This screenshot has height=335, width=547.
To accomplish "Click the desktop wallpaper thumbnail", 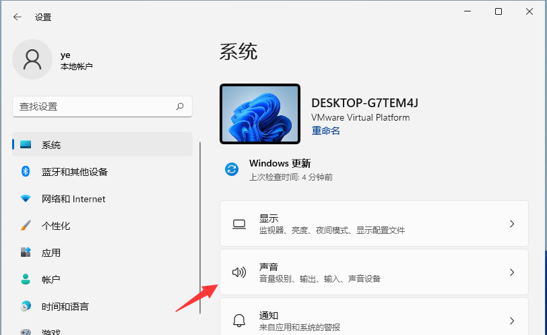I will pos(259,114).
